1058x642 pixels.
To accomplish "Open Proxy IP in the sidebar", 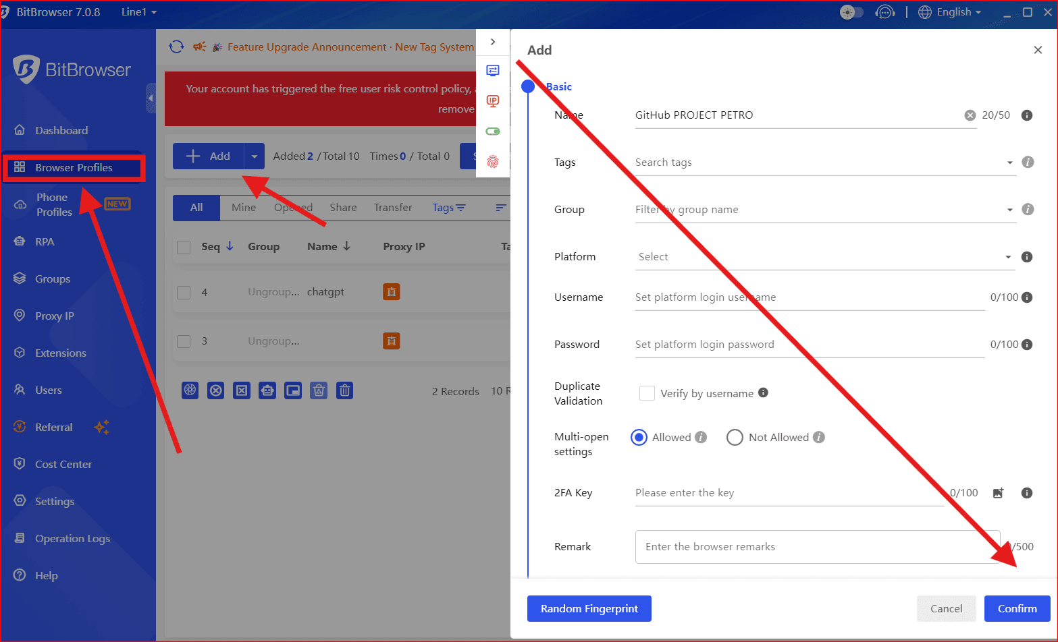I will pos(55,316).
